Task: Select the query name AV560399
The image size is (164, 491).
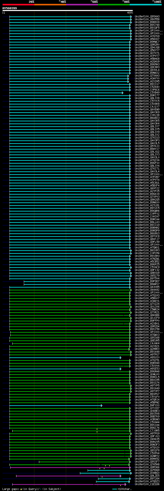Action: 10,8
